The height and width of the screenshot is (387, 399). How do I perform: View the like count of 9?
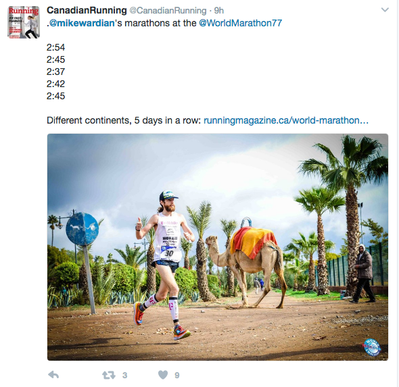click(x=177, y=376)
